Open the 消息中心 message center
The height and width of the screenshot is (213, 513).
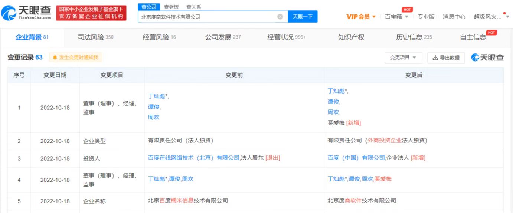(454, 17)
